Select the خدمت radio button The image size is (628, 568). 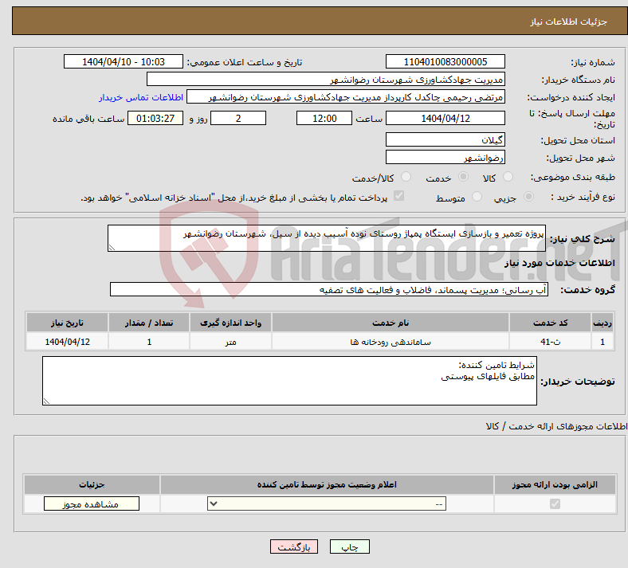[x=463, y=177]
